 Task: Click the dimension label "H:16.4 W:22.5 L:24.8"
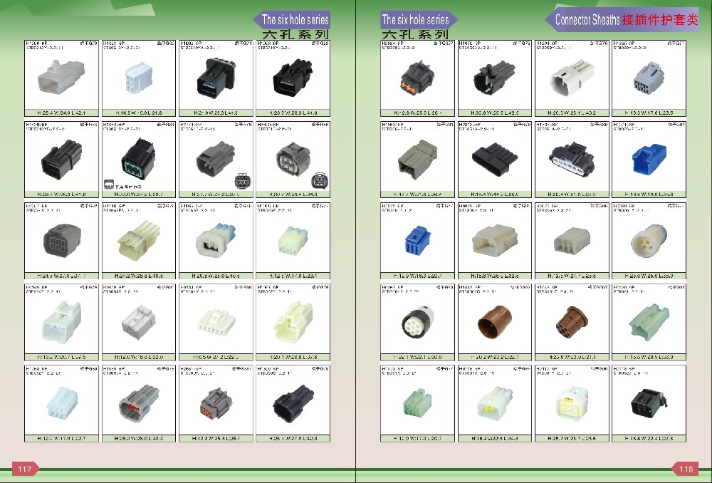click(495, 438)
